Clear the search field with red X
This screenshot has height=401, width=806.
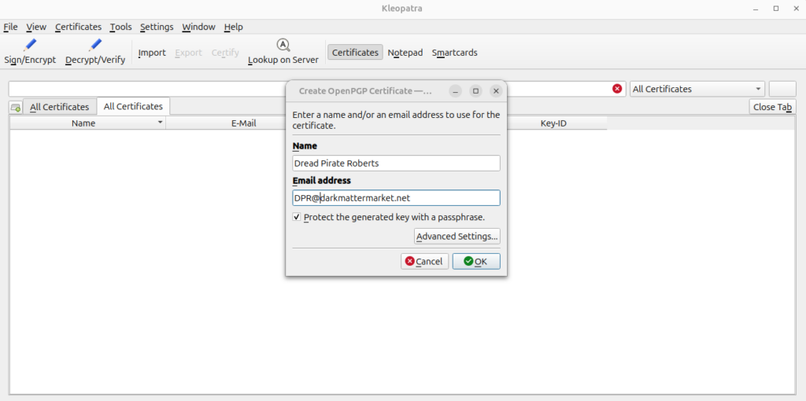(617, 89)
